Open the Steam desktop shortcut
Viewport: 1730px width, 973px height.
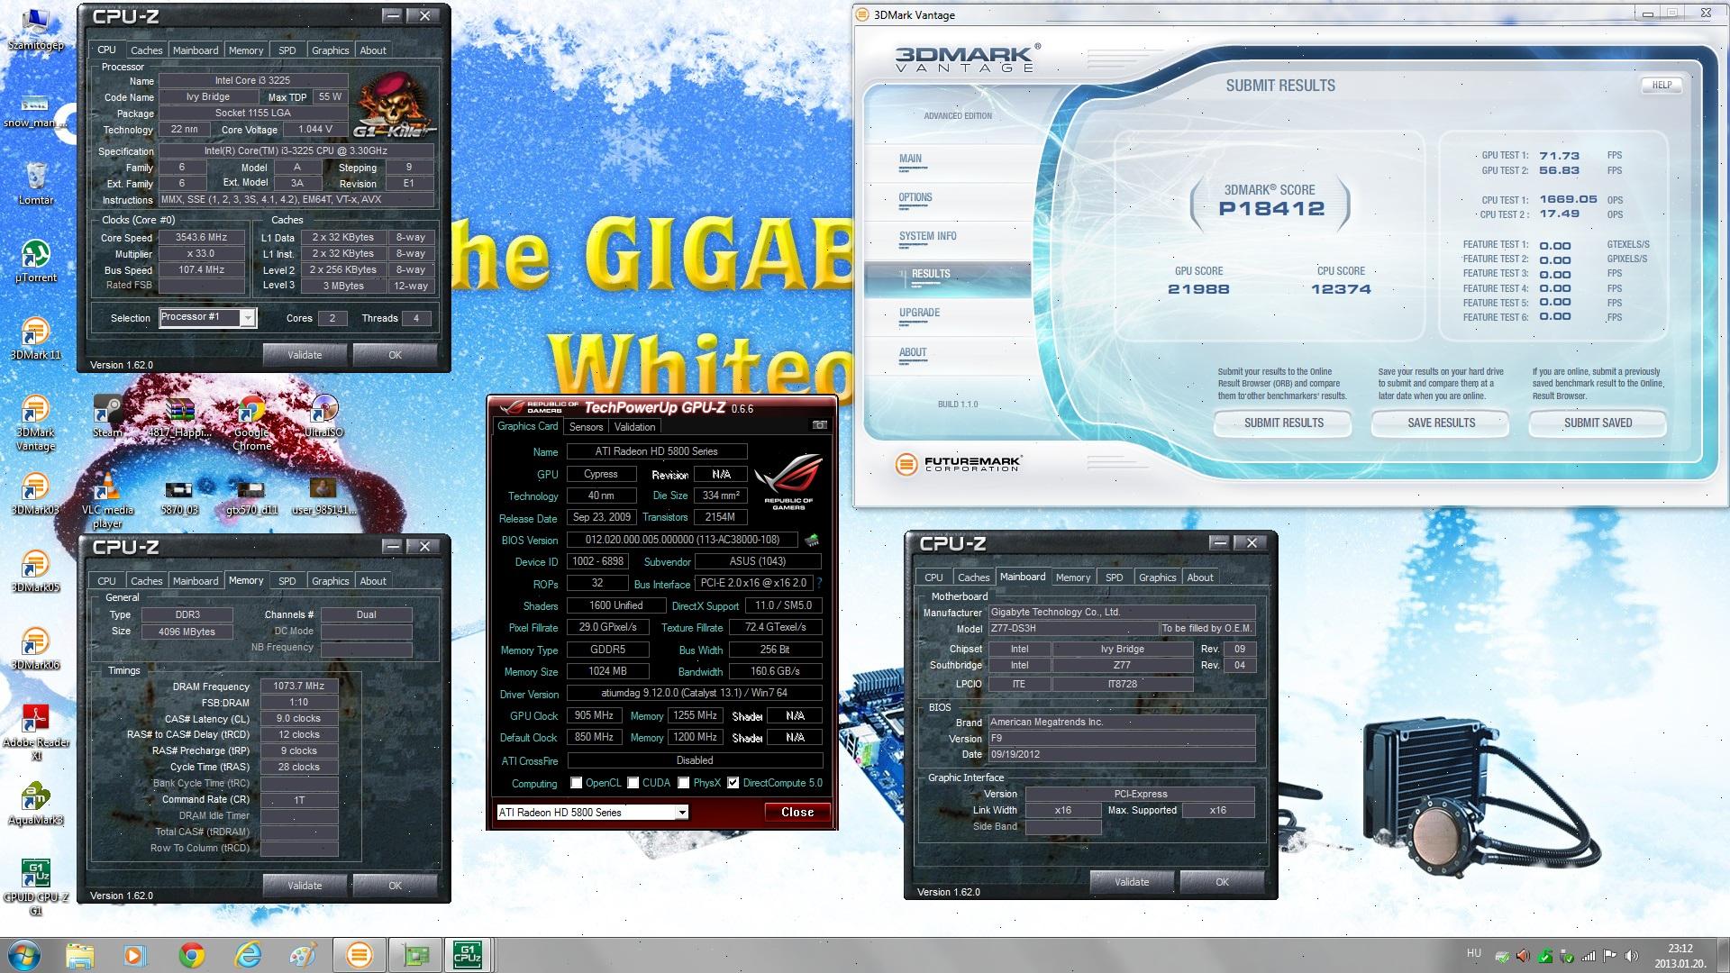point(107,416)
